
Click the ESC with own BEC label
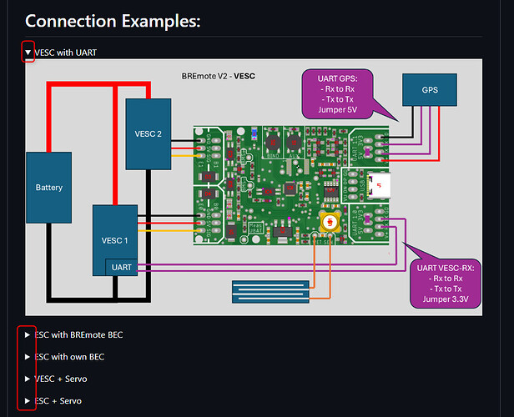tap(69, 357)
